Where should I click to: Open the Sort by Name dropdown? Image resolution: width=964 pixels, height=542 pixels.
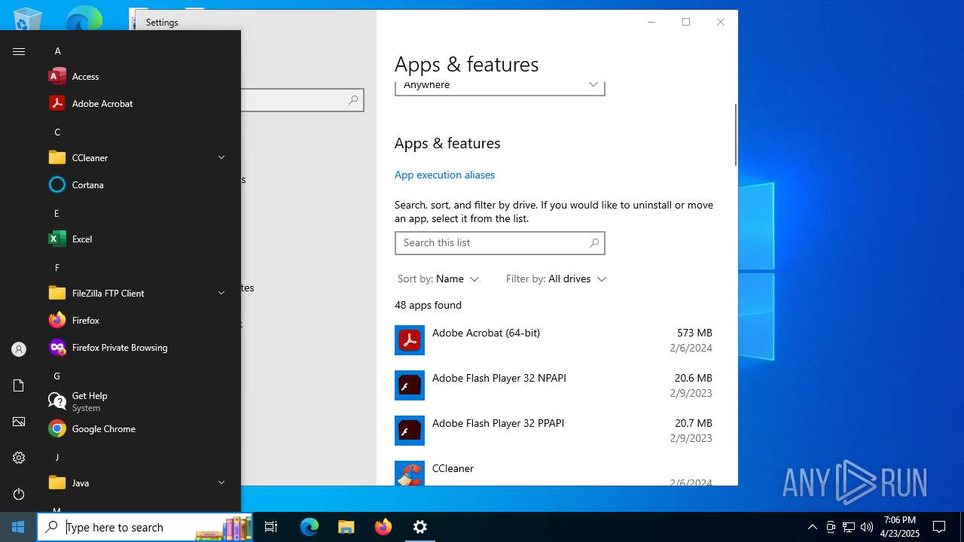coord(438,279)
